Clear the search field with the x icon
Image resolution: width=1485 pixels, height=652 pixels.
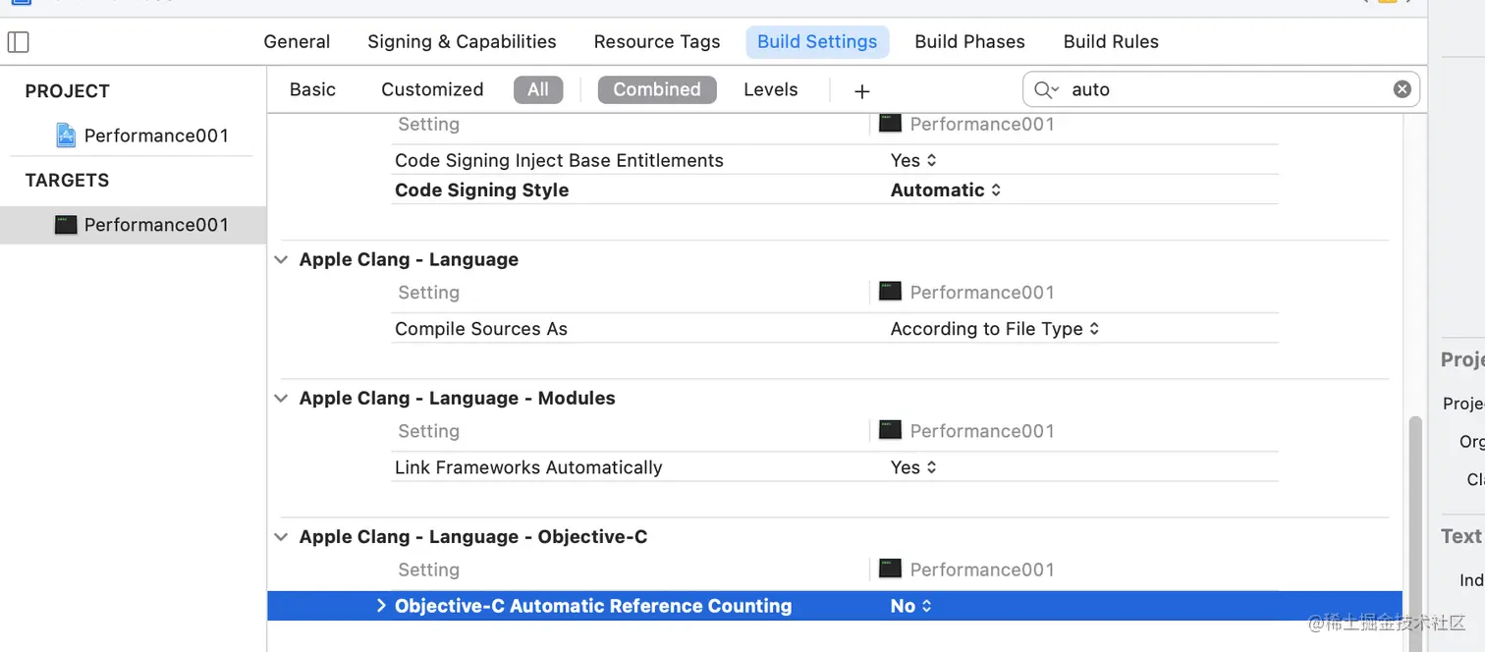click(1402, 89)
